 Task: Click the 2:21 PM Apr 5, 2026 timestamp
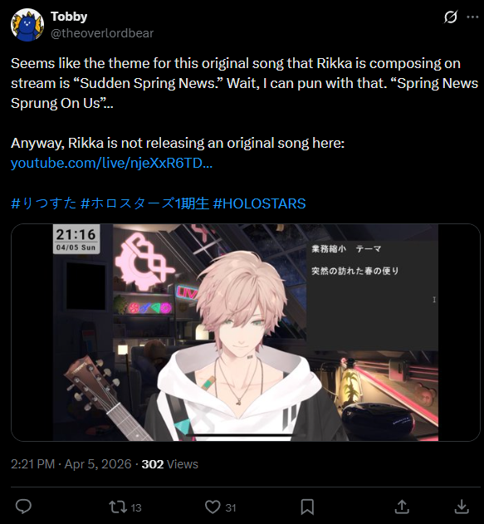pos(71,464)
